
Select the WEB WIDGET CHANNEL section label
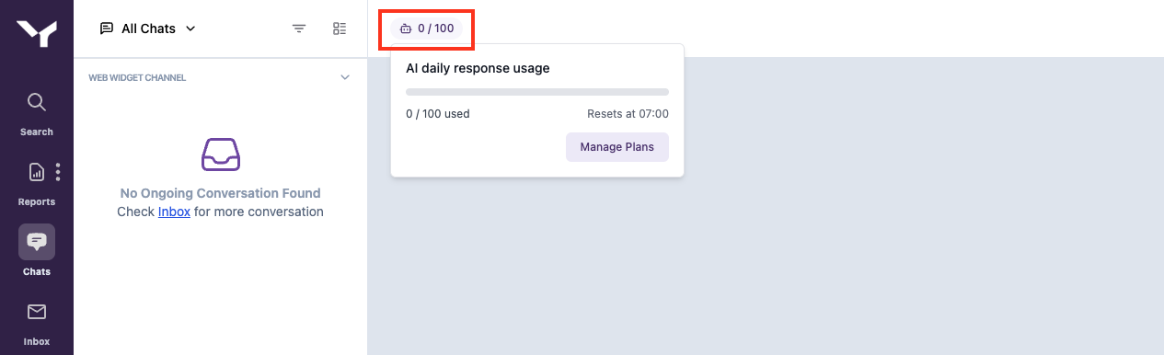pos(137,78)
